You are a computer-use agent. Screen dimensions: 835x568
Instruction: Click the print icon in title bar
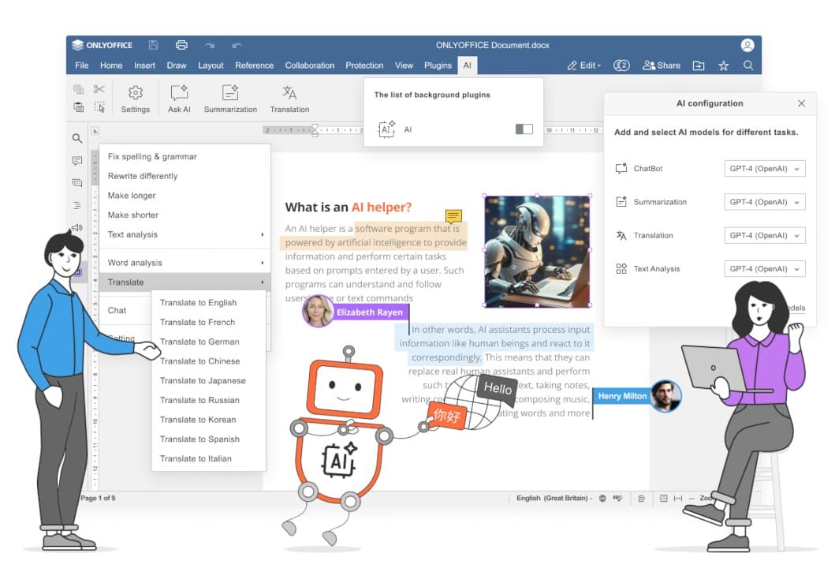click(x=181, y=45)
